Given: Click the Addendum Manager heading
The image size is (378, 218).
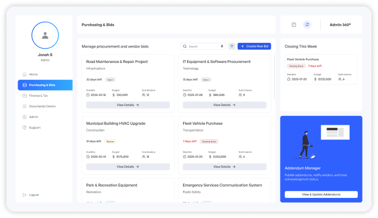Looking at the screenshot, I should tap(303, 168).
